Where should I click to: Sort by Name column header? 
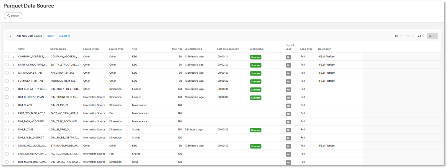pos(21,49)
